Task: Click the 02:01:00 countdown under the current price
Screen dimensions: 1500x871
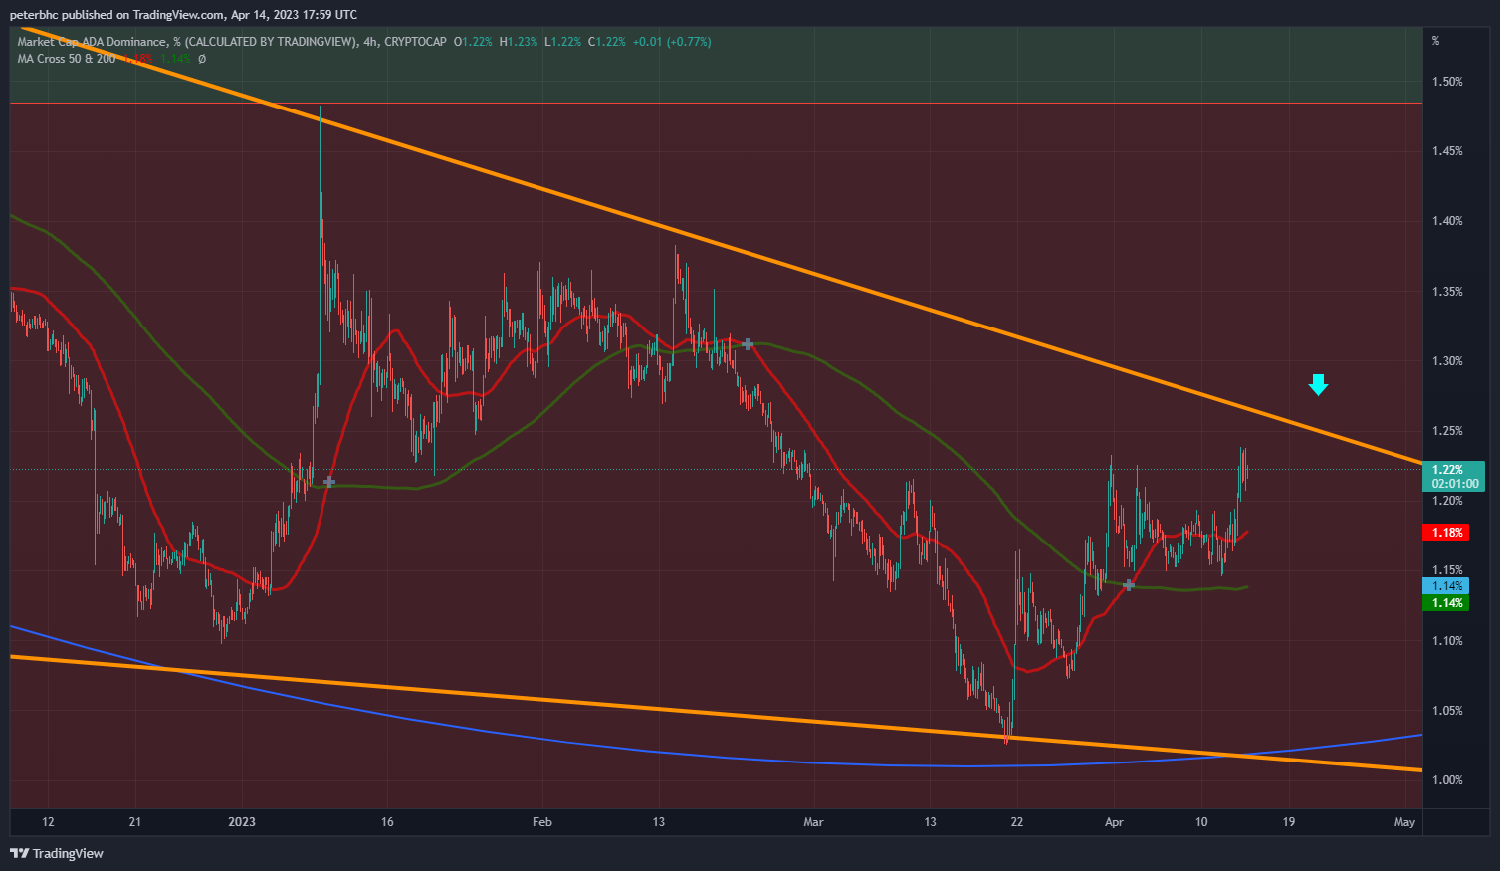Action: (1454, 484)
